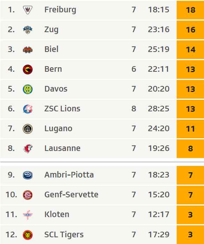Click the ZSC Lions team name
This screenshot has width=204, height=244.
(x=62, y=109)
